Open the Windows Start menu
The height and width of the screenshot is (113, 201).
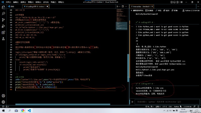(x=3, y=110)
